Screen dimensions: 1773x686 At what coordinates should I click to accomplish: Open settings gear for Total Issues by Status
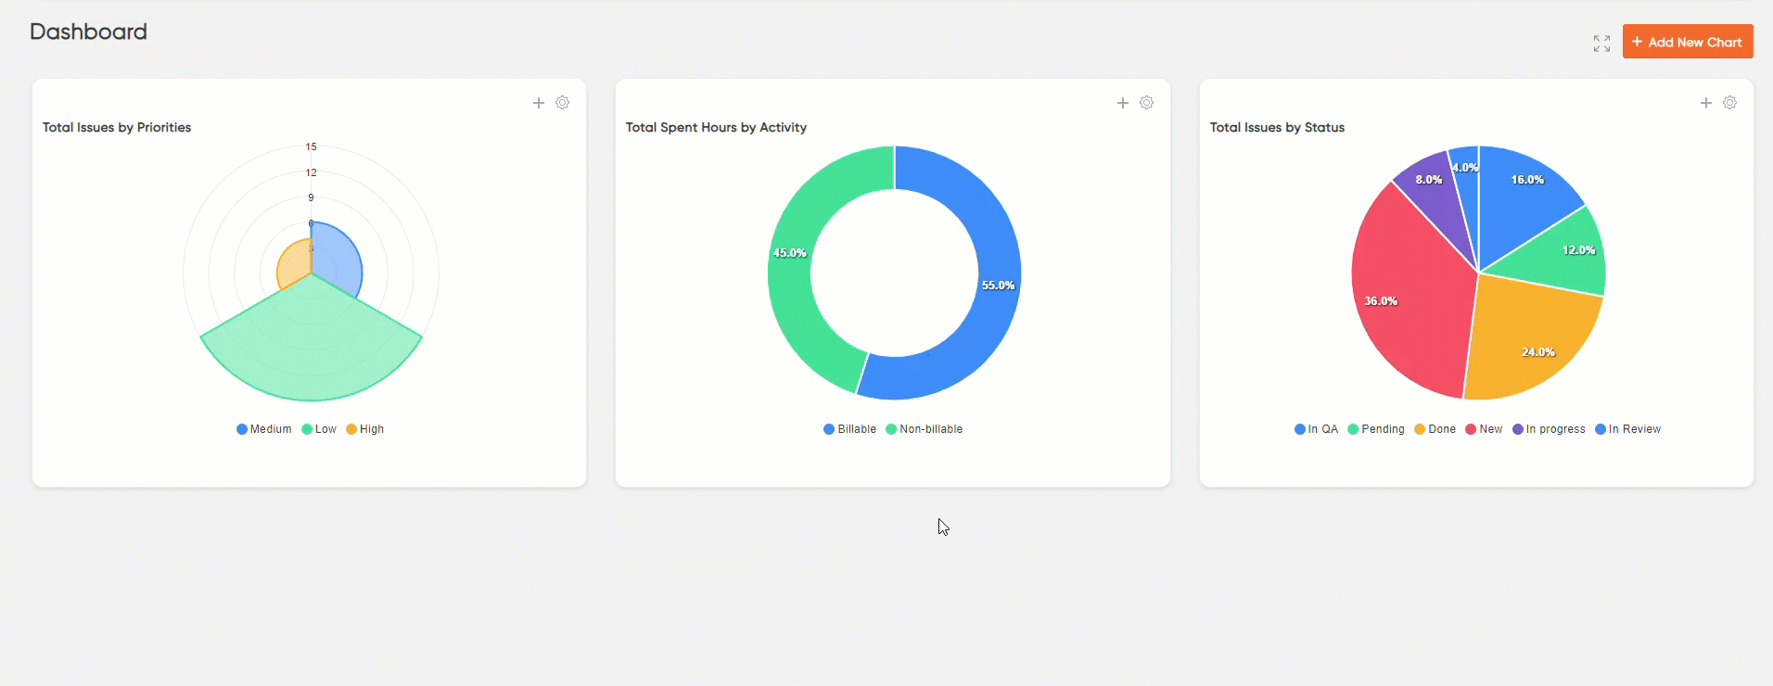[x=1730, y=103]
